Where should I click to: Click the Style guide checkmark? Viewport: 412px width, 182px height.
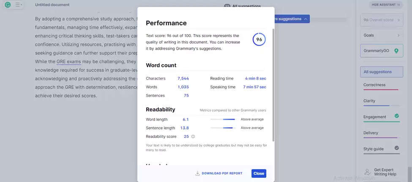click(x=396, y=148)
